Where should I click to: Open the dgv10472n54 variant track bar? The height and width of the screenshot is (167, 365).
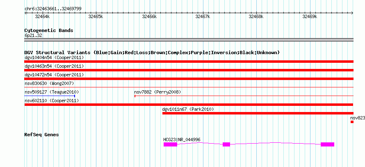[x=189, y=79]
